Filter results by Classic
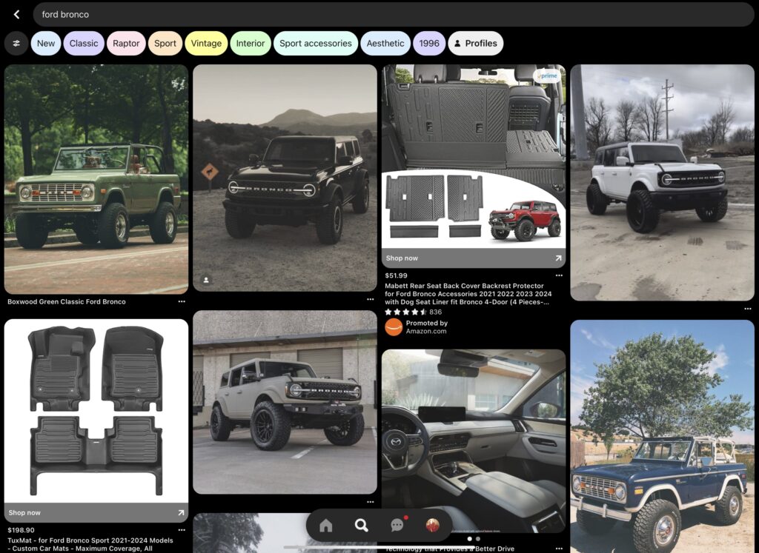The height and width of the screenshot is (553, 759). point(84,44)
